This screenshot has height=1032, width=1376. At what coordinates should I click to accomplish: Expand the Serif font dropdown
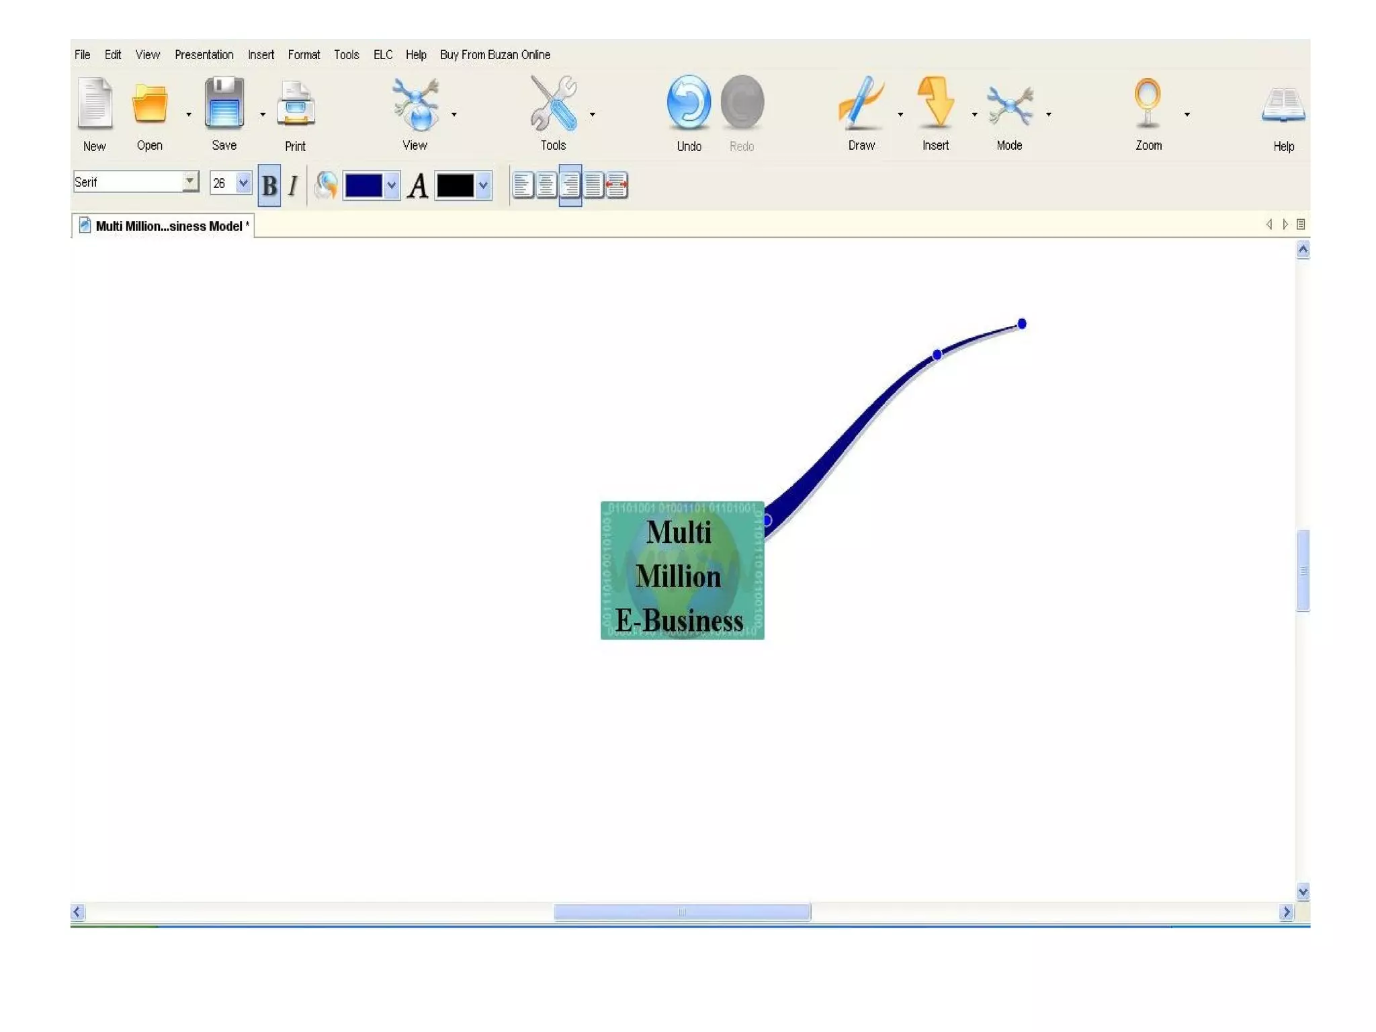190,181
